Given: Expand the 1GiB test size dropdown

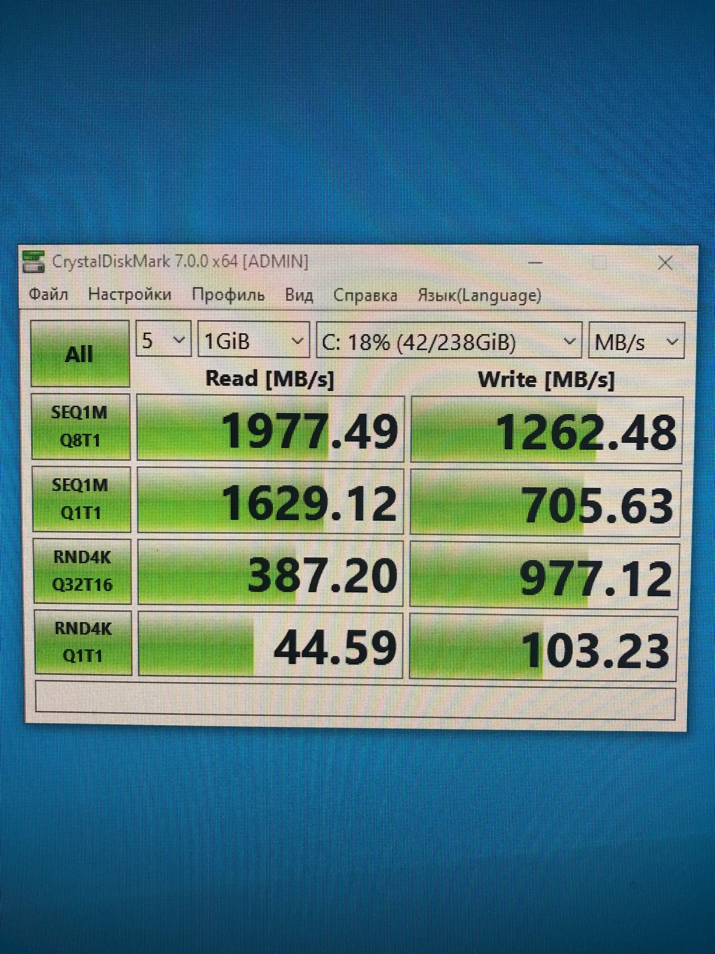Looking at the screenshot, I should point(254,341).
